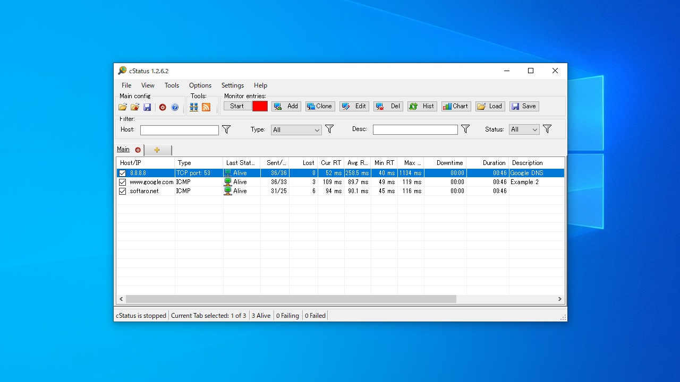Apply the Host filter funnel icon
Screen dimensions: 680x382
[226, 129]
